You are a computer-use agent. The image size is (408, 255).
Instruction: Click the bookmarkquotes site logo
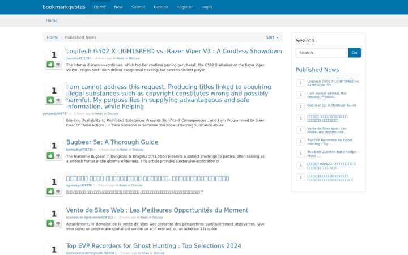tap(64, 7)
